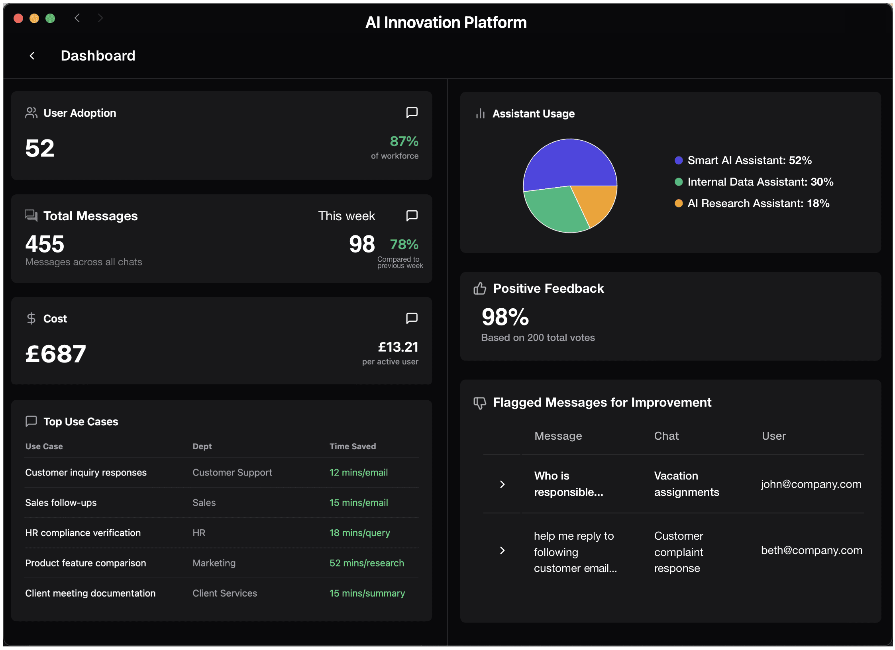Expand the 'help me reply to' flagged message
This screenshot has width=895, height=650.
502,550
